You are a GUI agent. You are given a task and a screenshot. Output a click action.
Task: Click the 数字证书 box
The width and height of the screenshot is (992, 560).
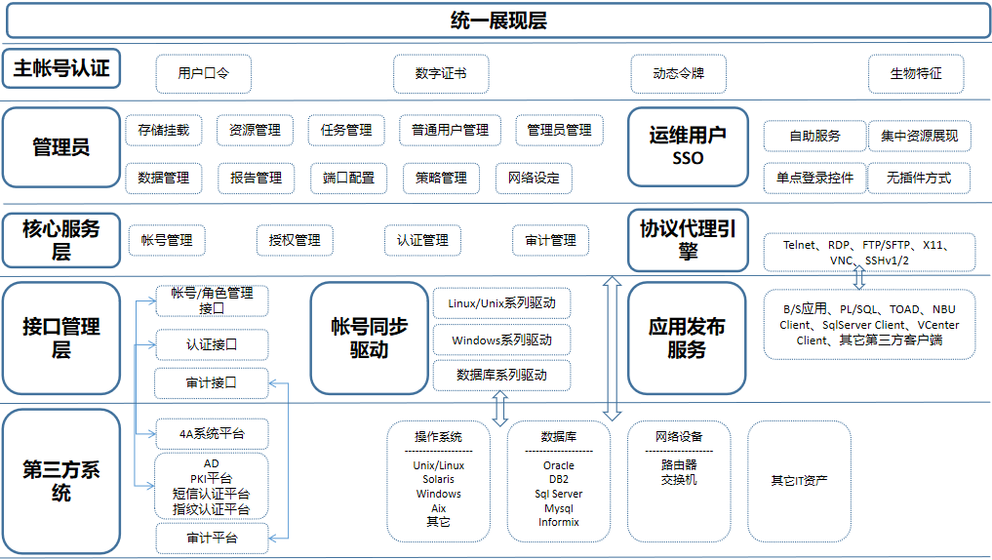click(x=440, y=73)
